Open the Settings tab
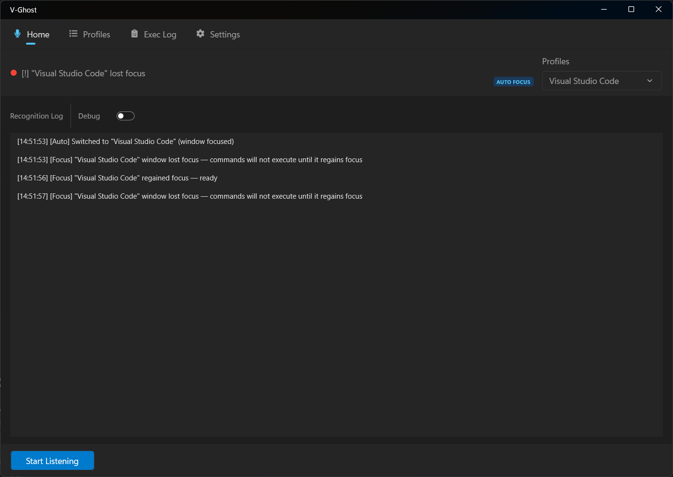 tap(224, 35)
